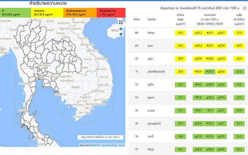This screenshot has width=248, height=155.
Task: Open the map in fullscreen mode
Action: pos(121,22)
